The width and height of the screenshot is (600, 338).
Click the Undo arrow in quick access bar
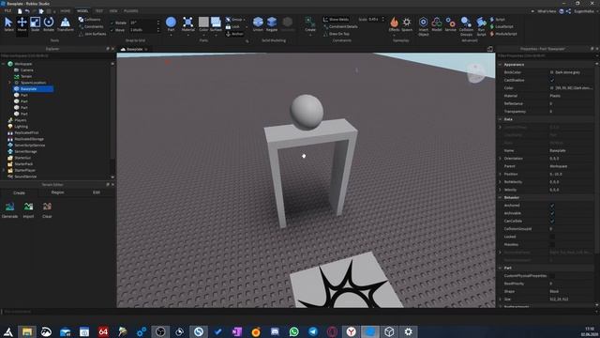tap(27, 11)
